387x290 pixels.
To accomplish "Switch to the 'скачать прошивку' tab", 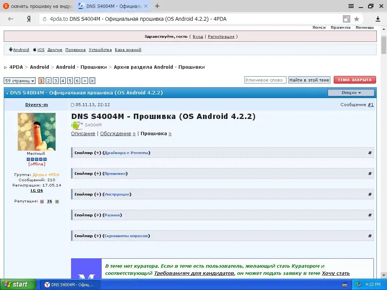I will pyautogui.click(x=37, y=6).
